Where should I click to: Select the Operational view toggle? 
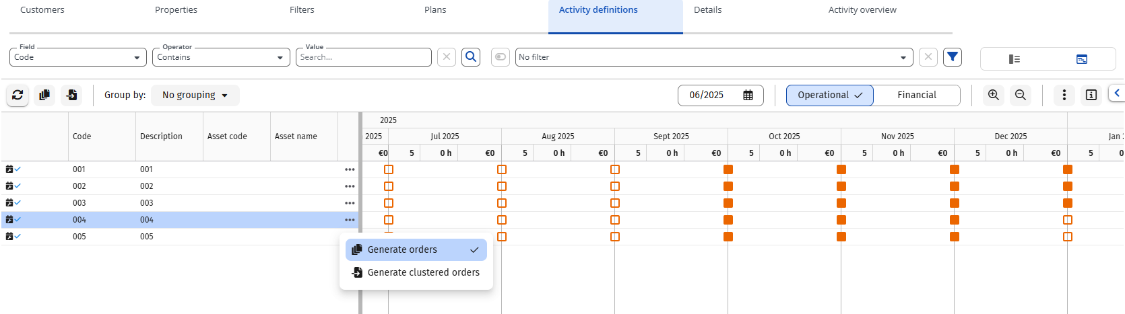[829, 95]
